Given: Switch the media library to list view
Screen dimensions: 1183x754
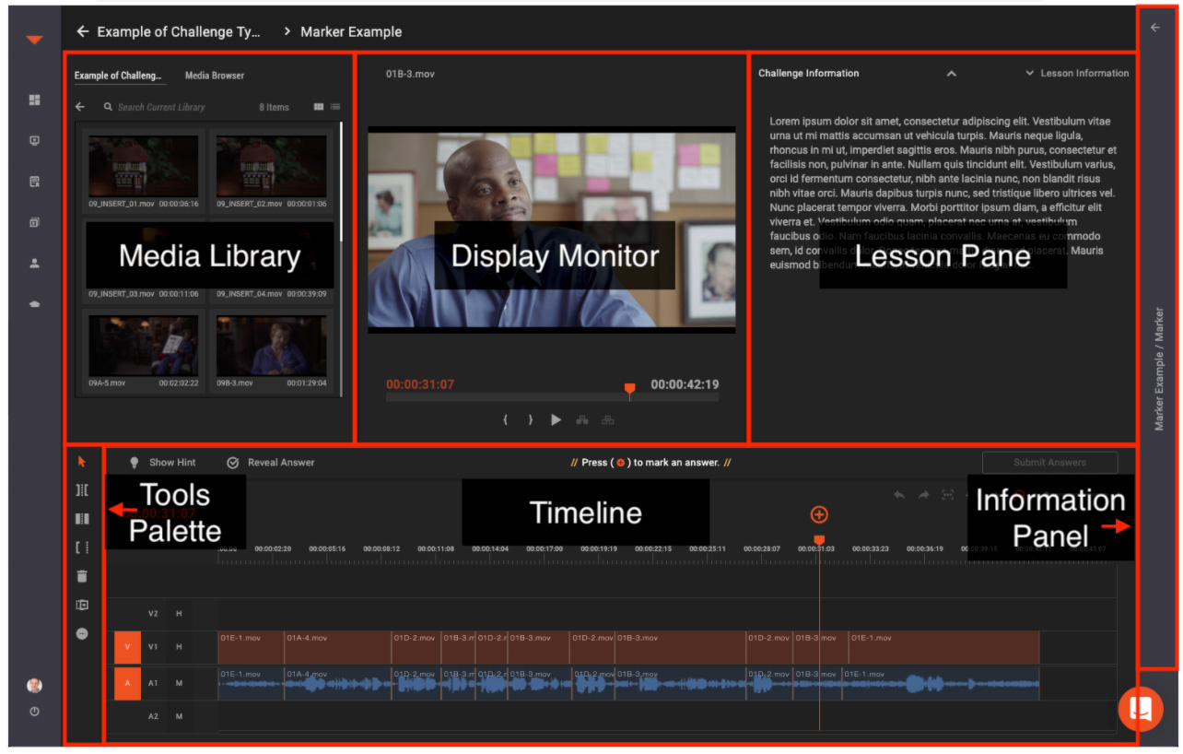Looking at the screenshot, I should tap(335, 107).
